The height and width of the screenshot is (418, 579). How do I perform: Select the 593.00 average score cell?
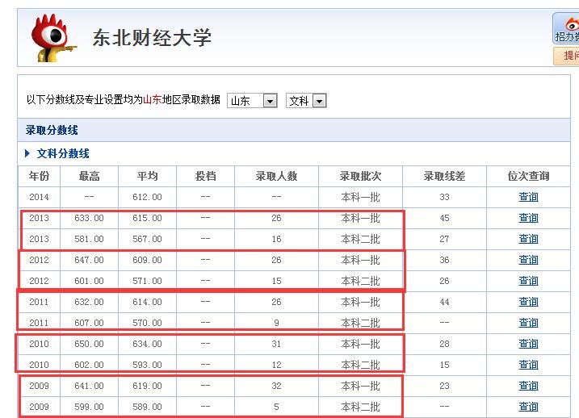click(x=147, y=365)
